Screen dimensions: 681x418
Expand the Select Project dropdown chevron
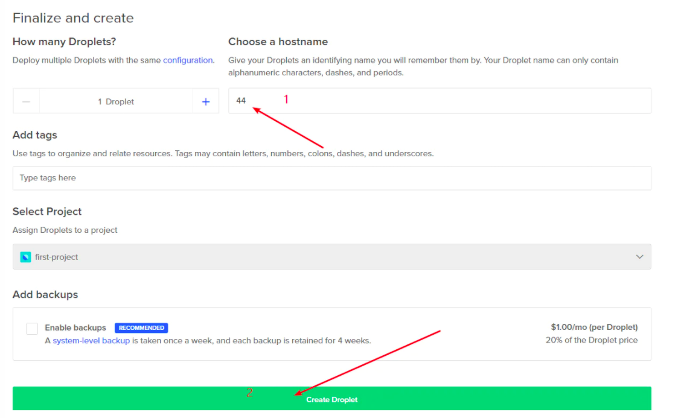click(x=639, y=257)
